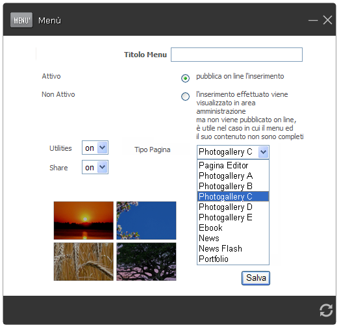
Task: Choose Photogallery A option
Action: click(x=233, y=175)
